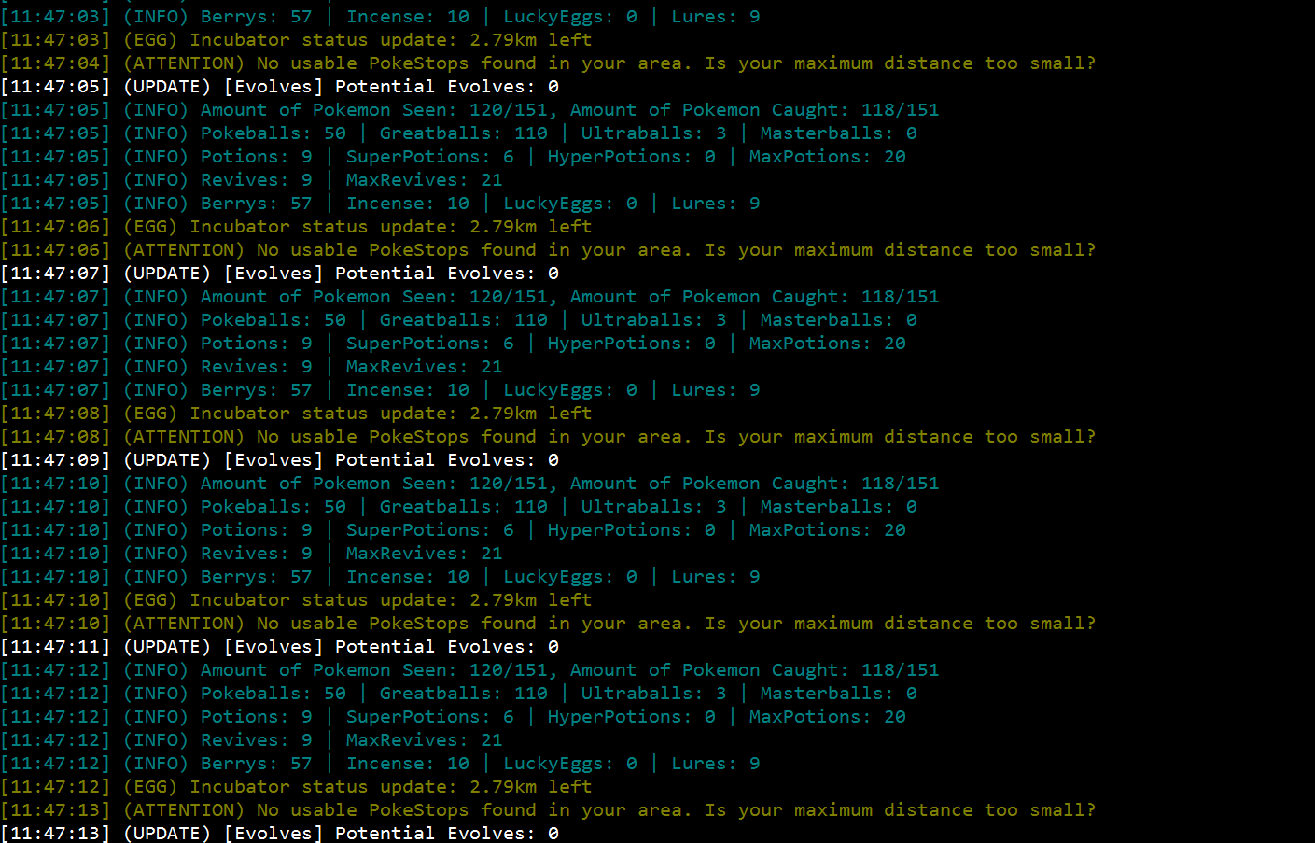
Task: Click the 11:47:03 Incubator status update line
Action: coord(296,40)
